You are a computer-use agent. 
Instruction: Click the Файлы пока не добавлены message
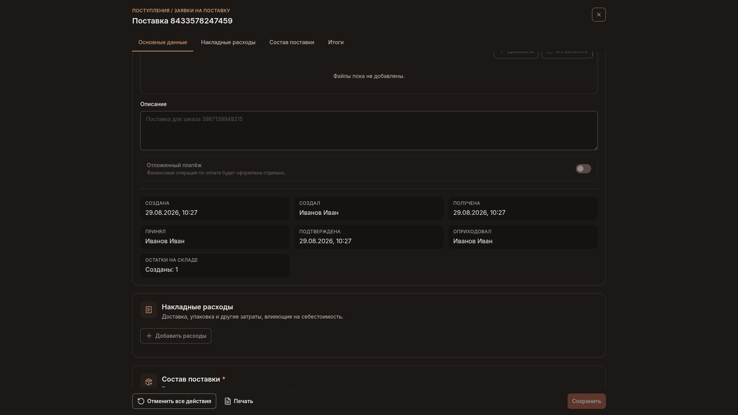(x=369, y=76)
